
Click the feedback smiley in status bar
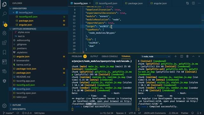(193, 113)
